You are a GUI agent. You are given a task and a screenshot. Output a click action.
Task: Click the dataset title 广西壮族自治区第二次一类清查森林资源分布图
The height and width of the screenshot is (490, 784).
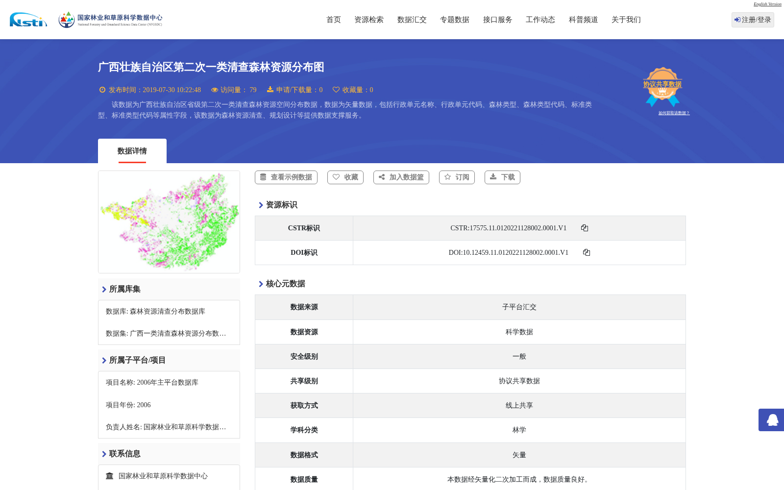tap(211, 67)
